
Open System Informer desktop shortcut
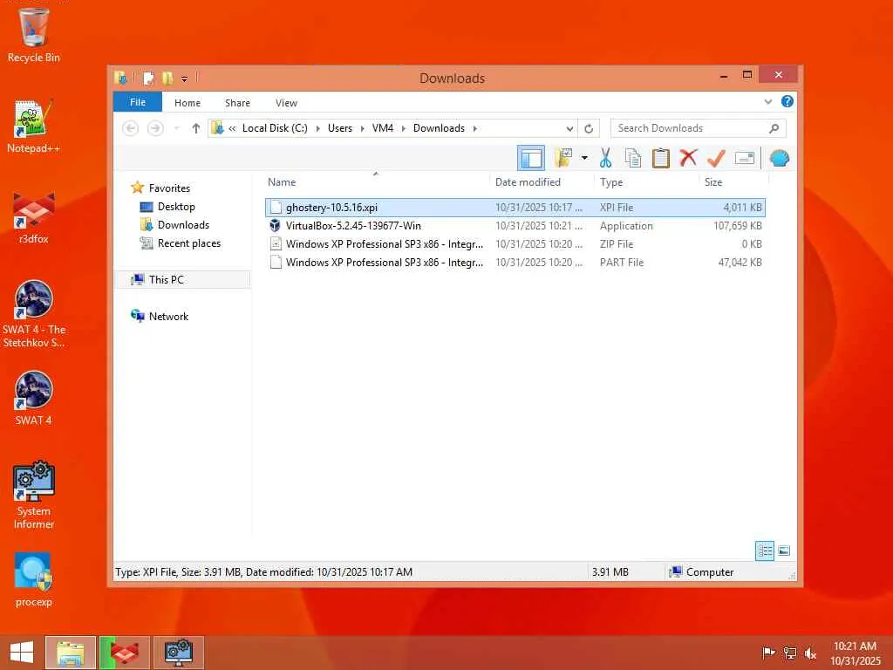[x=34, y=495]
